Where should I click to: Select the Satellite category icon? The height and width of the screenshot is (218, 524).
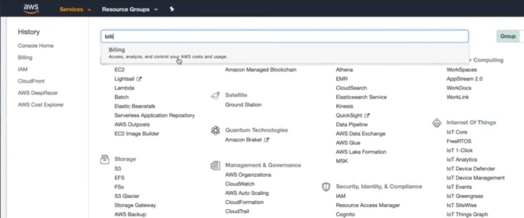(215, 95)
